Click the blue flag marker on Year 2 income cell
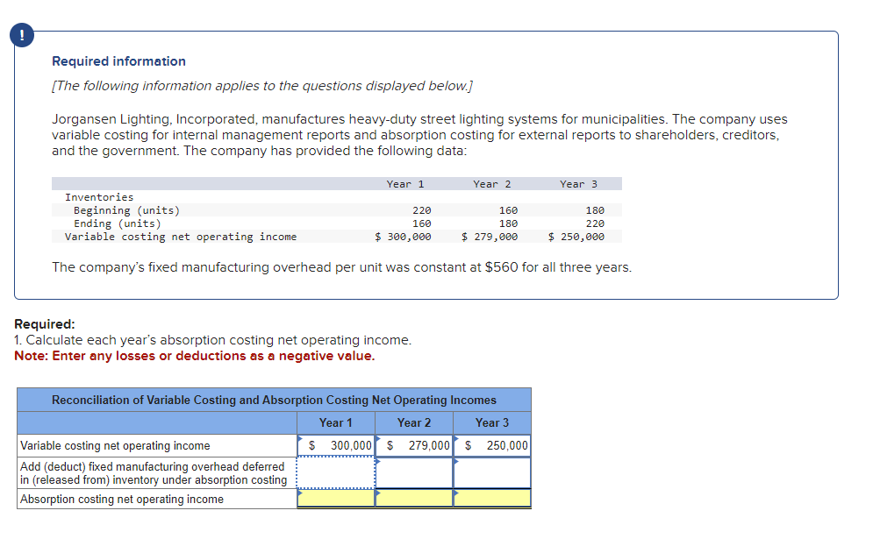Screen dimensions: 873x539 coord(377,440)
